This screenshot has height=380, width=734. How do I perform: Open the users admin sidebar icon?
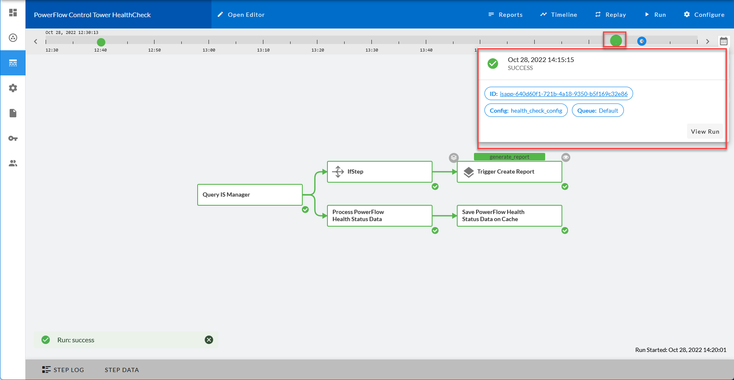pyautogui.click(x=13, y=163)
